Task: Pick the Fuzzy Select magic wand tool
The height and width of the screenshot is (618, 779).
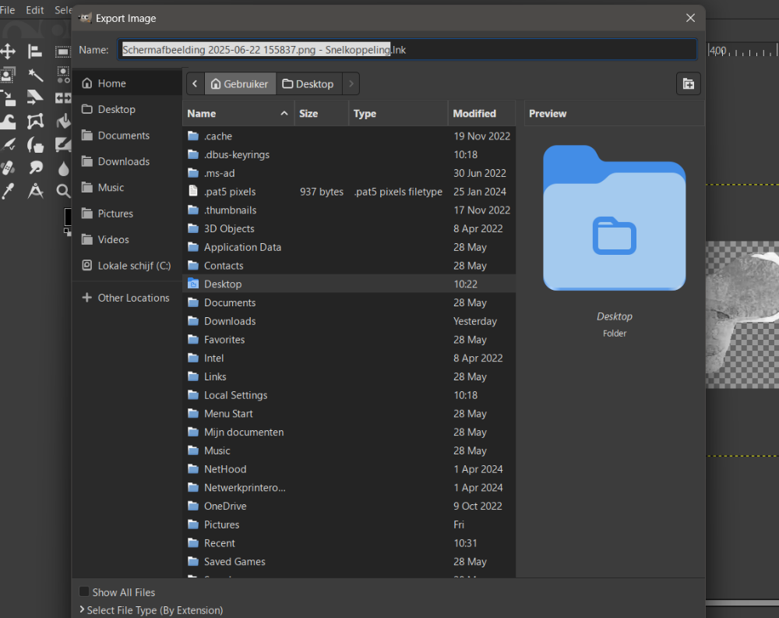Action: point(36,75)
